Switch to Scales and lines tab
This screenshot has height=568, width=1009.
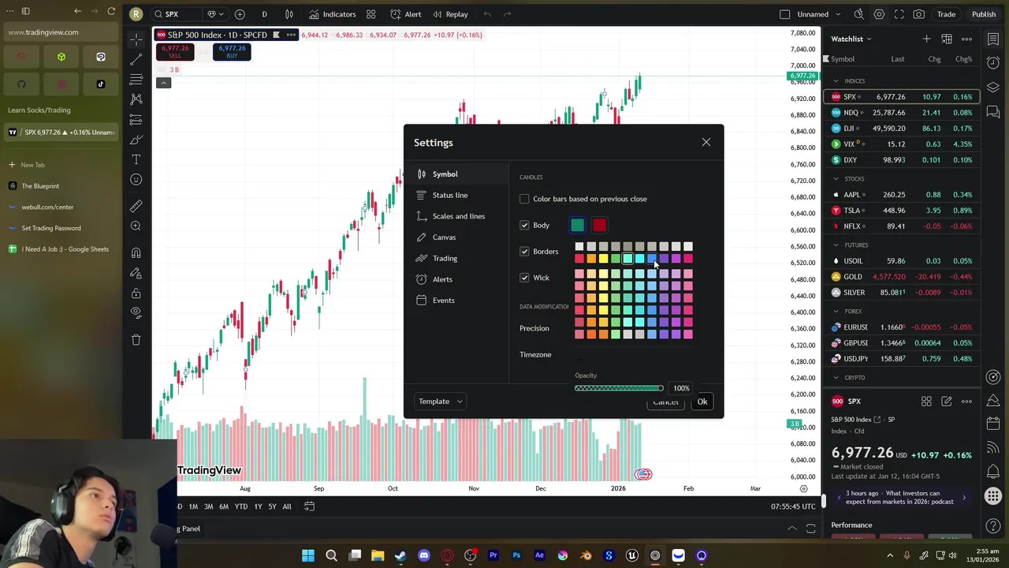click(458, 216)
